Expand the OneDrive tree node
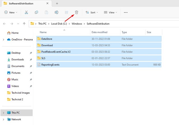Screen dimensions: 179x125 tap(3, 40)
